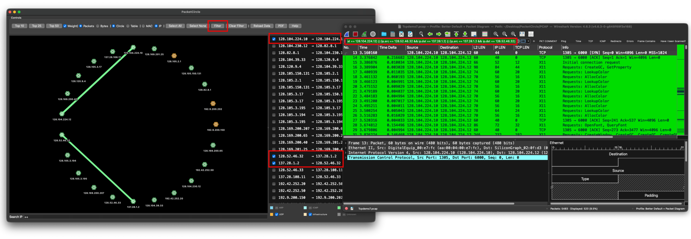Image resolution: width=691 pixels, height=239 pixels.
Task: Toggle Weight checkbox in PacketCircle controls
Action: (65, 26)
